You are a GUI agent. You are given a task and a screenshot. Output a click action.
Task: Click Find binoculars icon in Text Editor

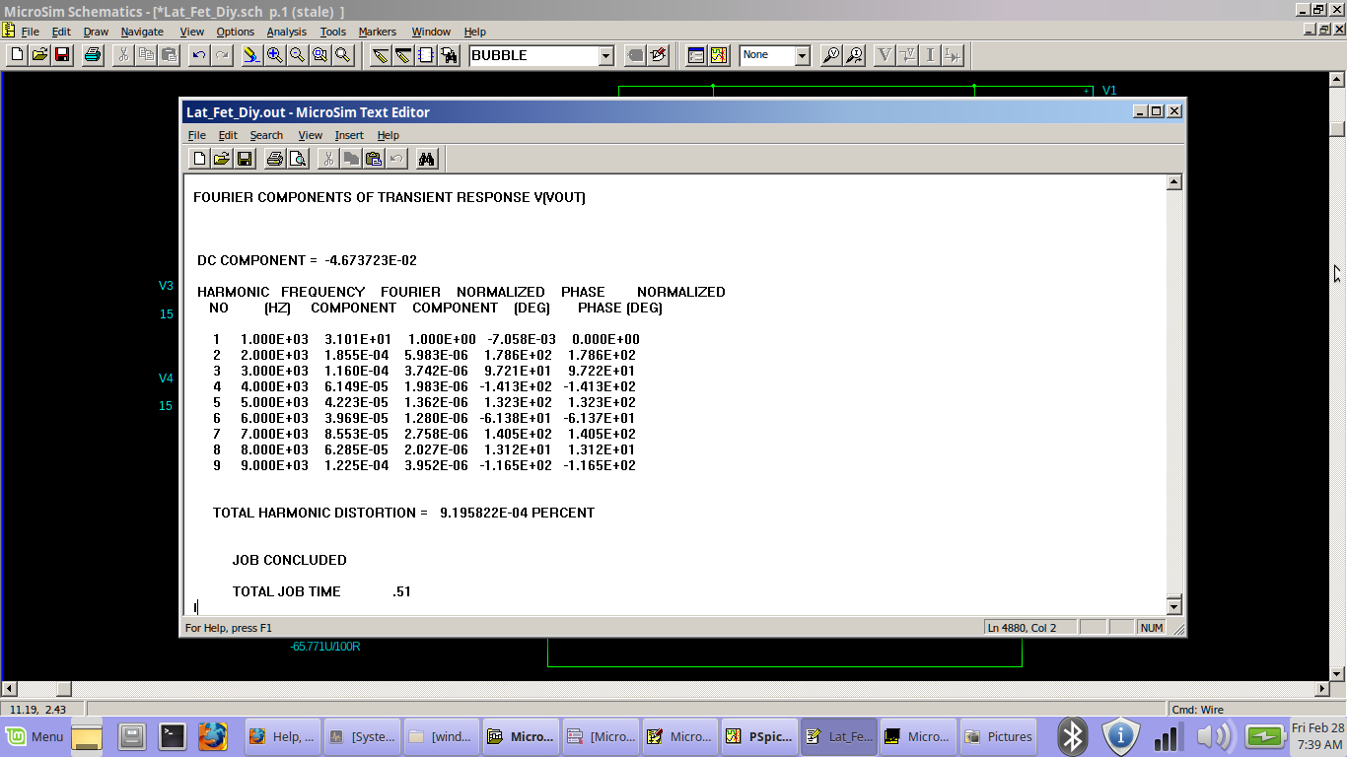(427, 159)
